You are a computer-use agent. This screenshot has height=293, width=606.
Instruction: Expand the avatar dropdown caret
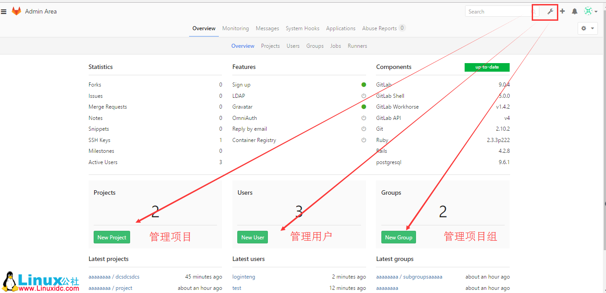tap(597, 11)
